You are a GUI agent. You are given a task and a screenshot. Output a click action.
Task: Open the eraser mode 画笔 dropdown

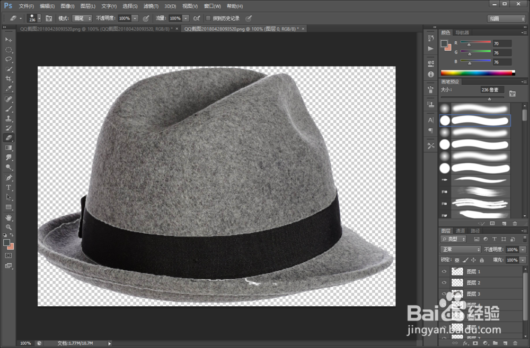click(x=83, y=18)
